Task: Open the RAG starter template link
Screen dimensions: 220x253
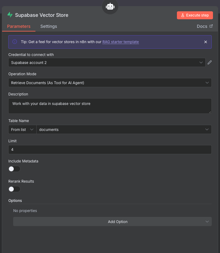Action: tap(120, 42)
